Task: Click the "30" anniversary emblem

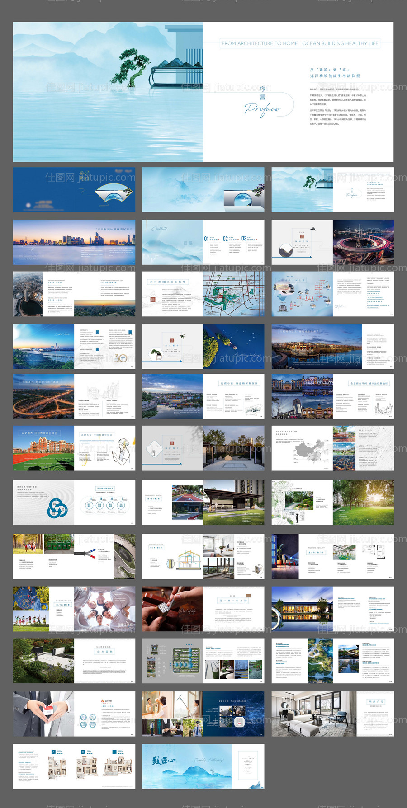Action: click(x=121, y=357)
